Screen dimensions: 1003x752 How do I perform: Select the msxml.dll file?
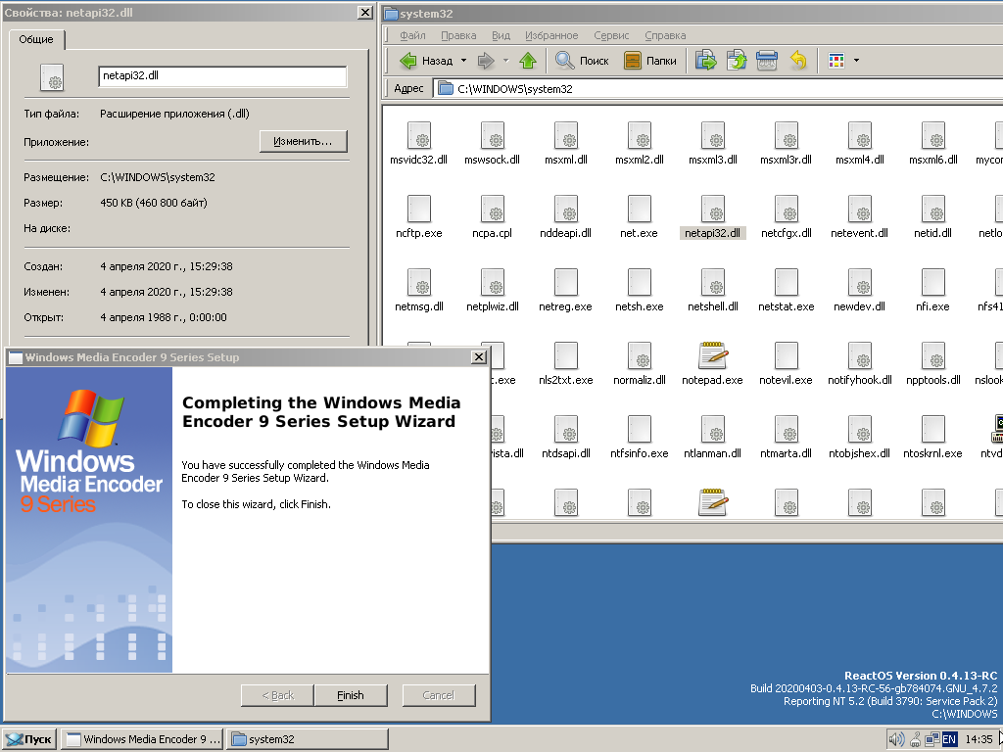click(566, 144)
